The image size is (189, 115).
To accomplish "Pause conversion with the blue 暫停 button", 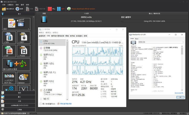I will [59, 9].
